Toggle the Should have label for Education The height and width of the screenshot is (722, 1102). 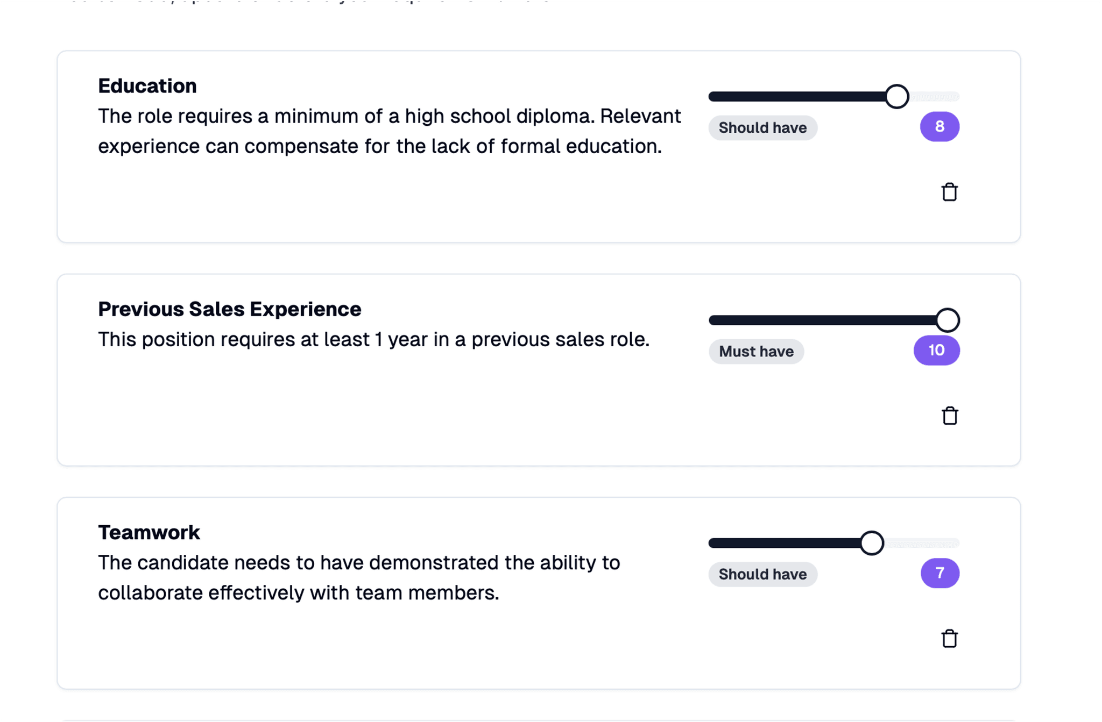click(x=762, y=127)
